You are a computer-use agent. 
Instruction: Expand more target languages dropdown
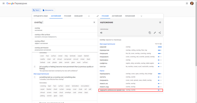tap(141, 16)
